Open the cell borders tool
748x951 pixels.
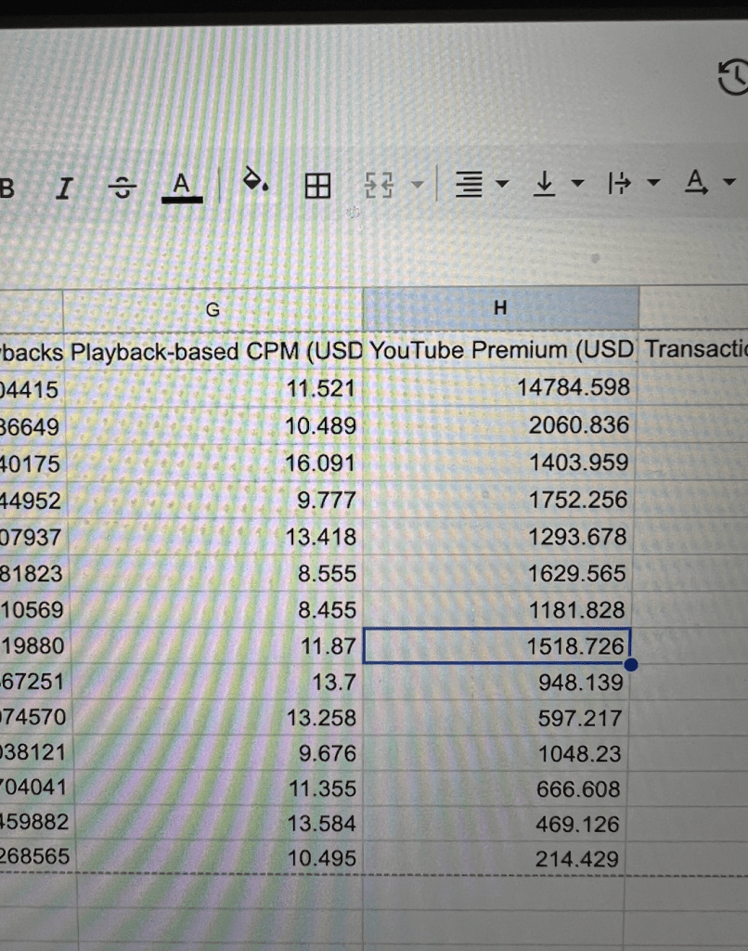(317, 188)
